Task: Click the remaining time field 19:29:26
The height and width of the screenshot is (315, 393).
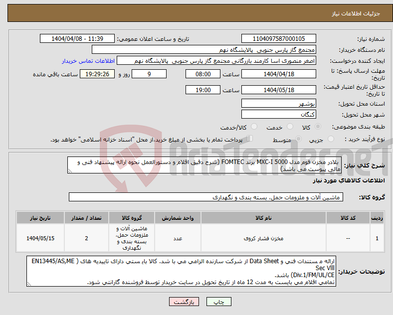Action: click(97, 74)
